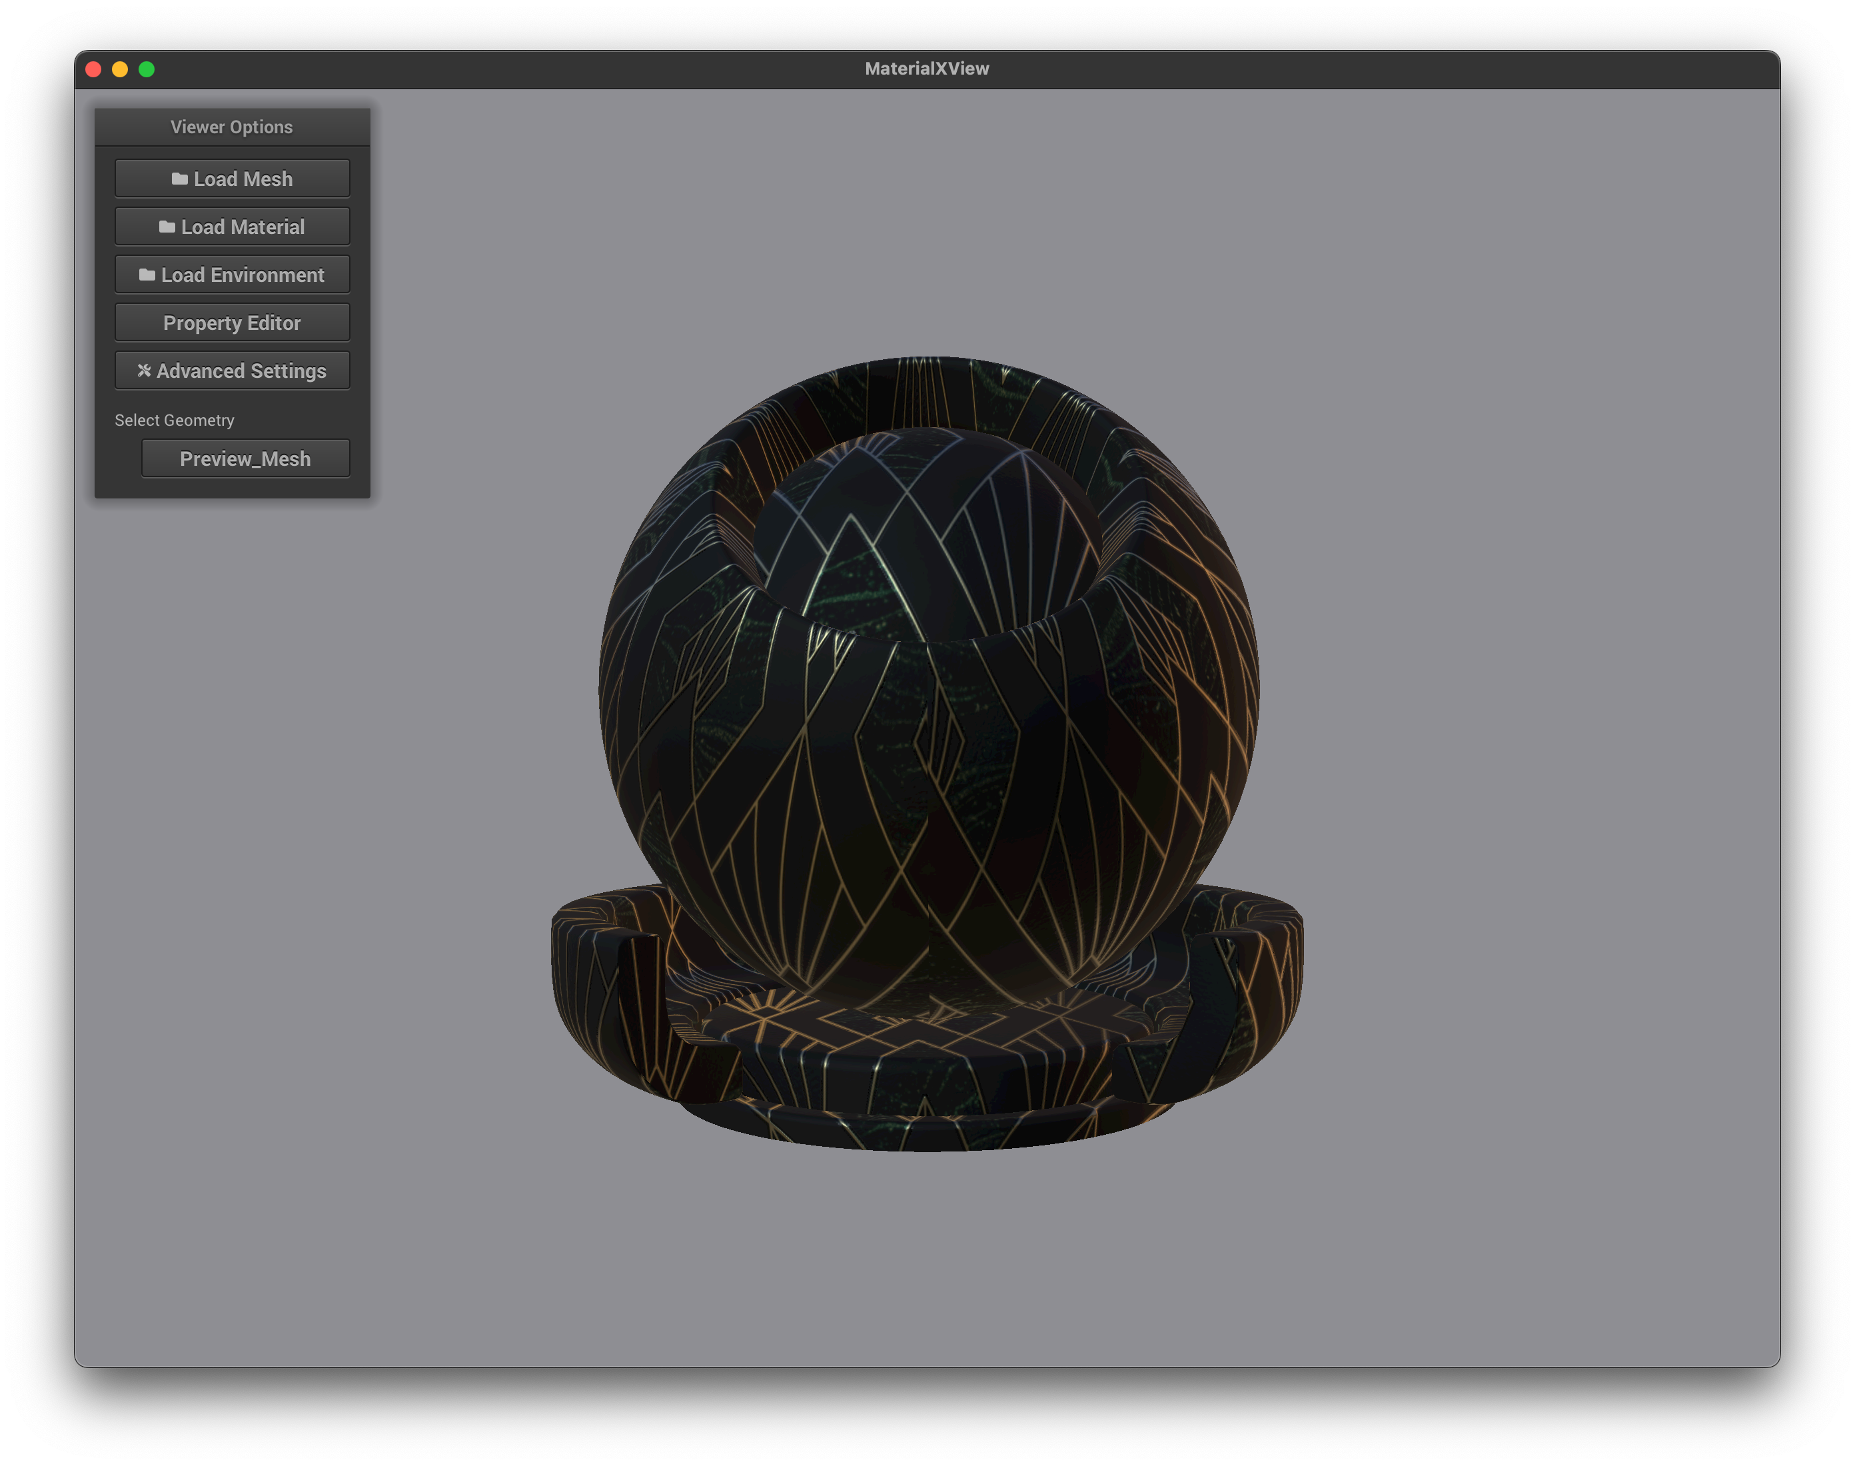The width and height of the screenshot is (1855, 1466).
Task: Click the folder icon beside Load Material
Action: coord(167,227)
